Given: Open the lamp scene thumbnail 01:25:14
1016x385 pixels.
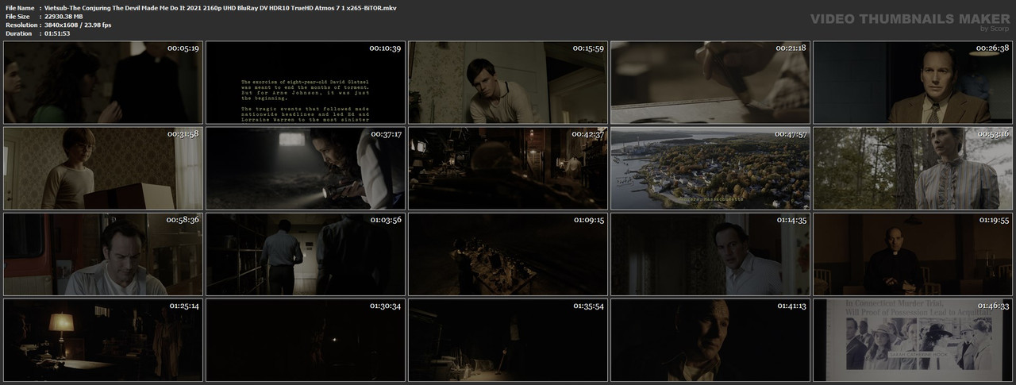Looking at the screenshot, I should 103,340.
